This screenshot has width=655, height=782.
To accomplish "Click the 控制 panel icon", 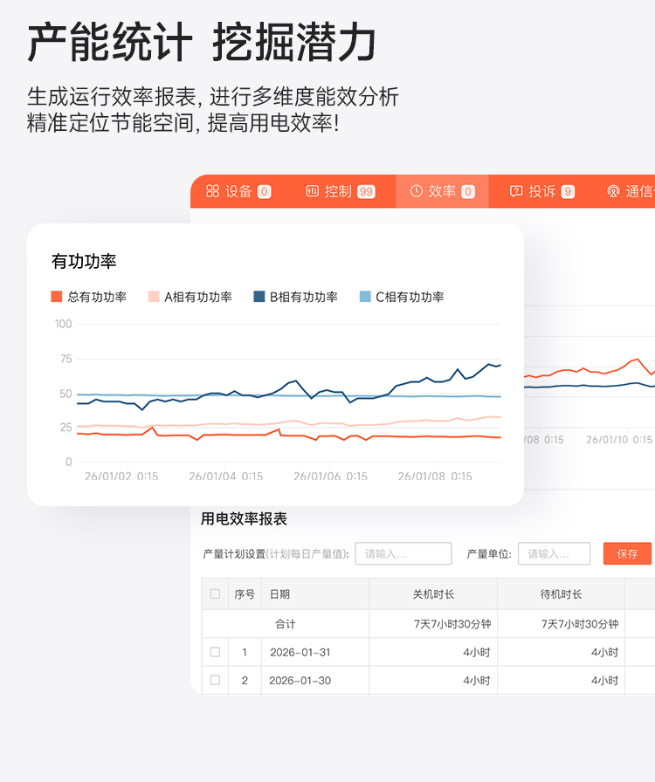I will (x=313, y=191).
